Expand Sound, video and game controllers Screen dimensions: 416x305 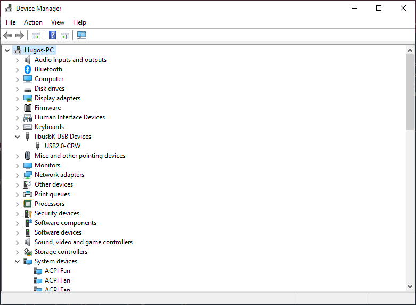(x=17, y=243)
